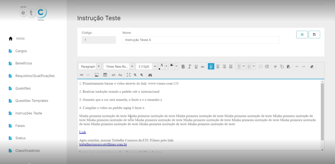335x164 pixels.
Task: Insert a numbered list
Action: tap(249, 67)
